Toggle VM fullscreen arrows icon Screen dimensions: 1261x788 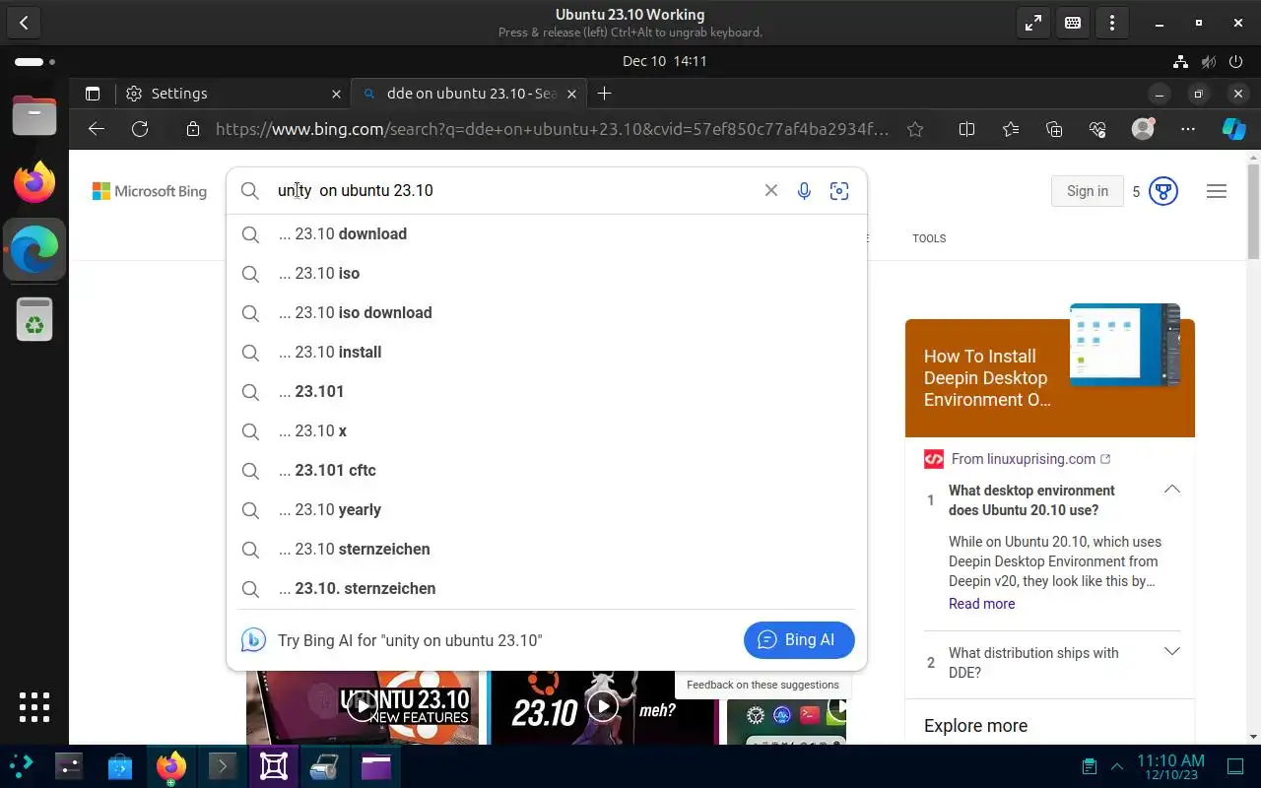1033,23
